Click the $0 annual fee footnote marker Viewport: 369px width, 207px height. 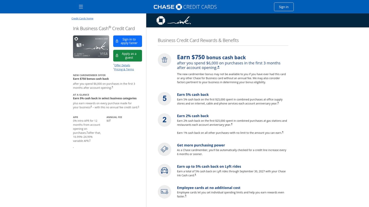pos(110,121)
